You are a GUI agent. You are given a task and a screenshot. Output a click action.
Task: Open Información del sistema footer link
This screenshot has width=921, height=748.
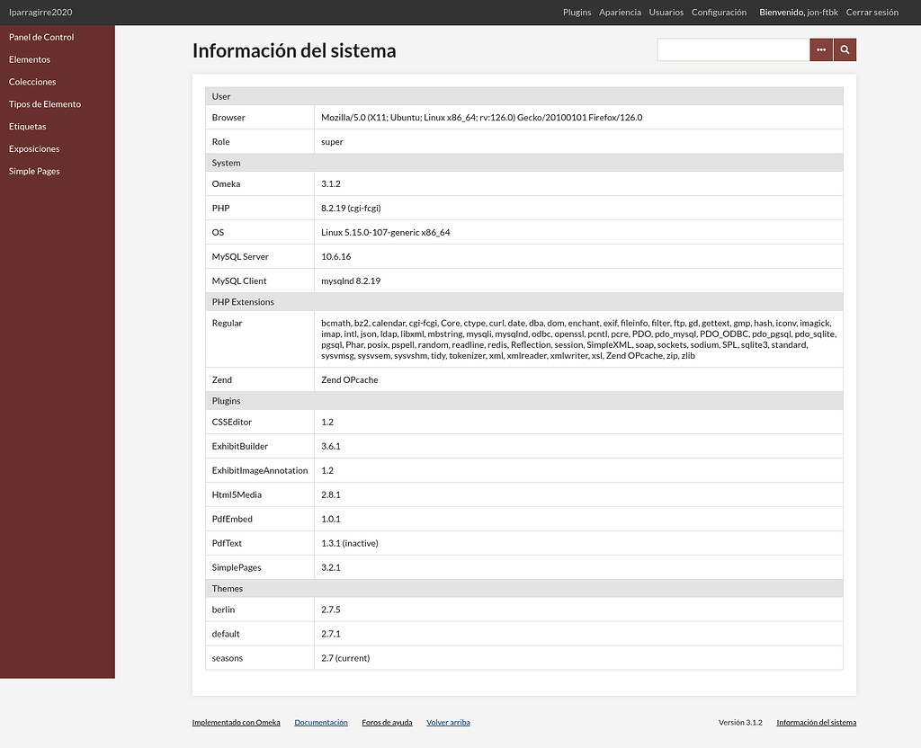point(816,722)
